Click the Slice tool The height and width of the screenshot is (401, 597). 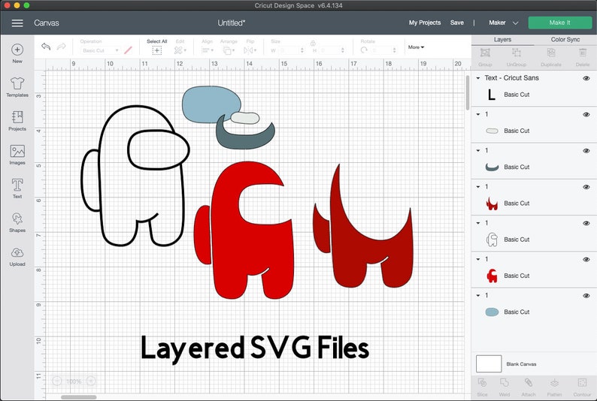click(482, 382)
